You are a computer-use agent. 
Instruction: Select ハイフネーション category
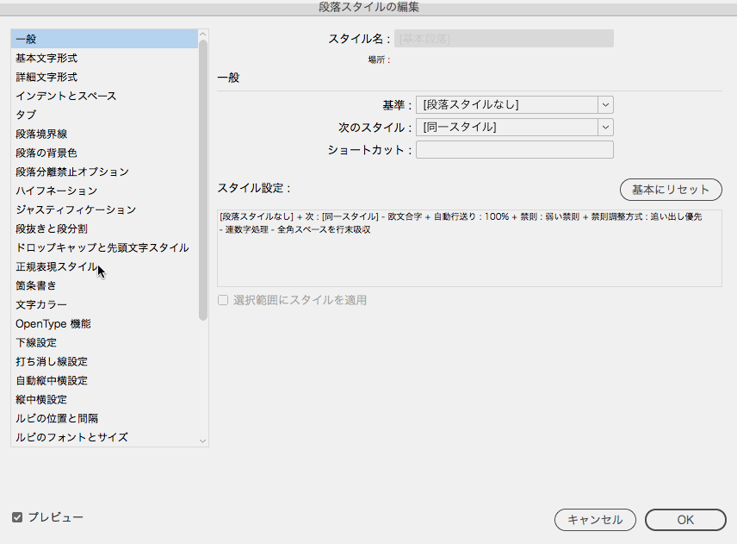click(104, 191)
